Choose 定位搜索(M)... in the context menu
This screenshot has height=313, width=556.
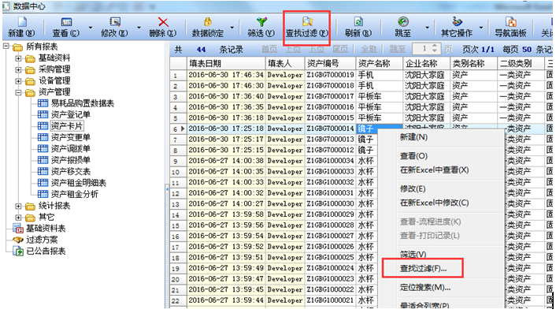point(425,288)
